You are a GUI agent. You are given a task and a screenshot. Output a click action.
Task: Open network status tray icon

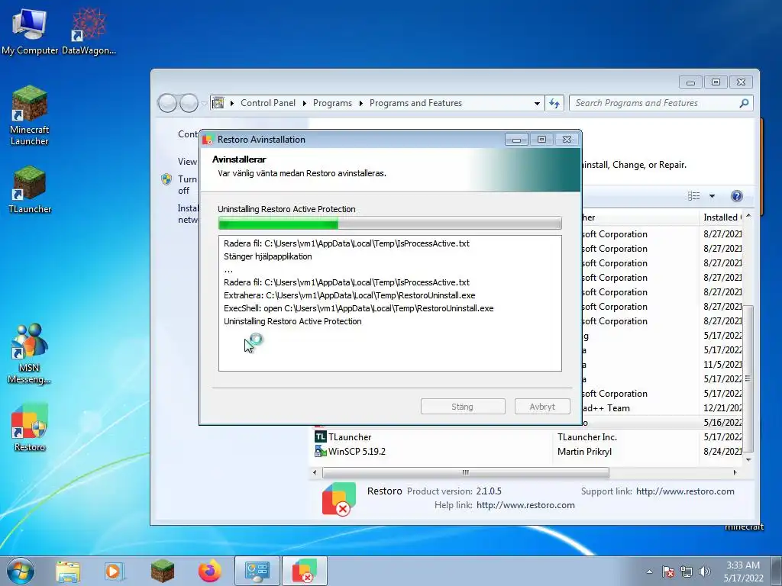[687, 572]
